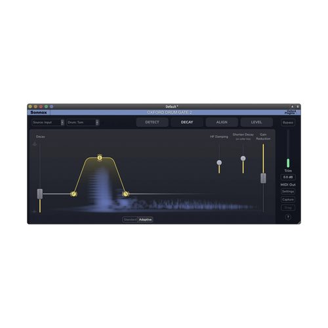Click the resize grip at window corner
328x328 pixels.
pos(298,222)
